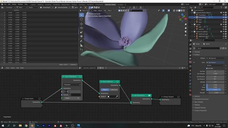This screenshot has height=128, width=228.
Task: Select the Add Cube tool in viewport
Action: (x=82, y=50)
